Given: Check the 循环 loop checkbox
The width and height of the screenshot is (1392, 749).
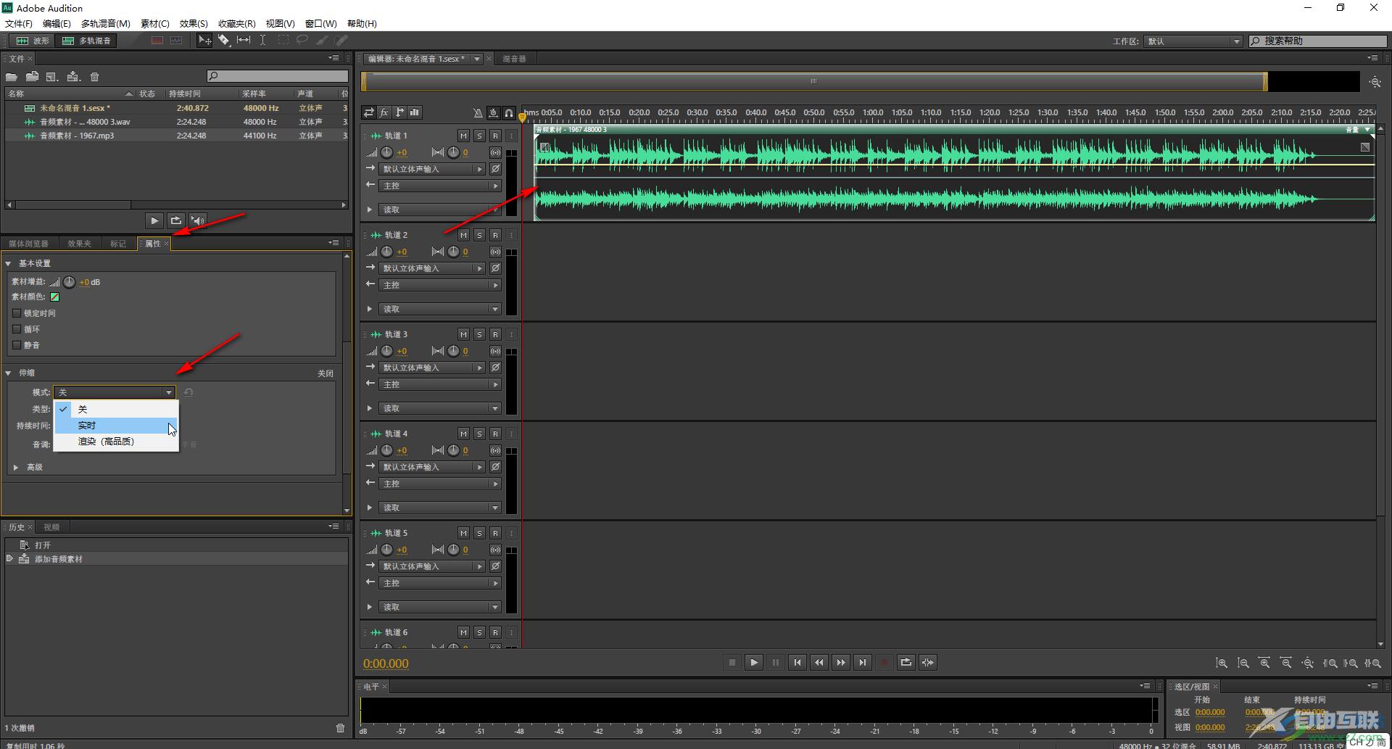Looking at the screenshot, I should pos(17,329).
